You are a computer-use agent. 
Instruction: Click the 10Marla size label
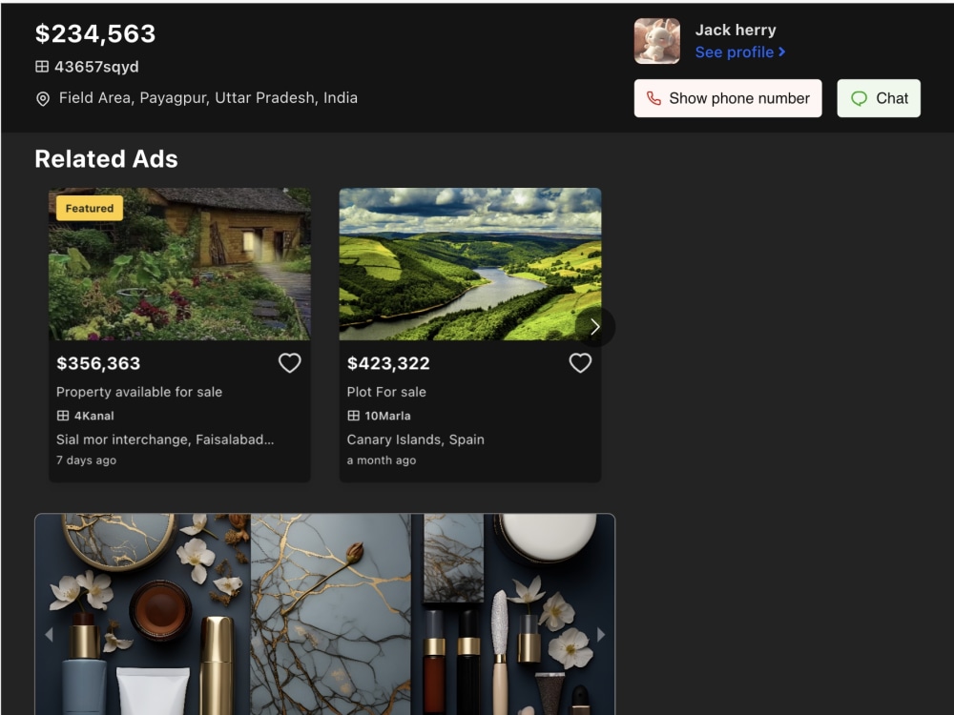387,416
